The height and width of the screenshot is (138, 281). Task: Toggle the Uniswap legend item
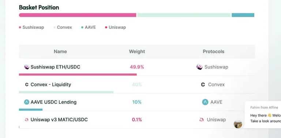(116, 27)
